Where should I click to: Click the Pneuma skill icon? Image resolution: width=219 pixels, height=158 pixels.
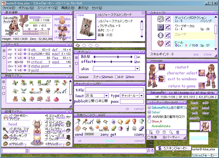pos(160,35)
